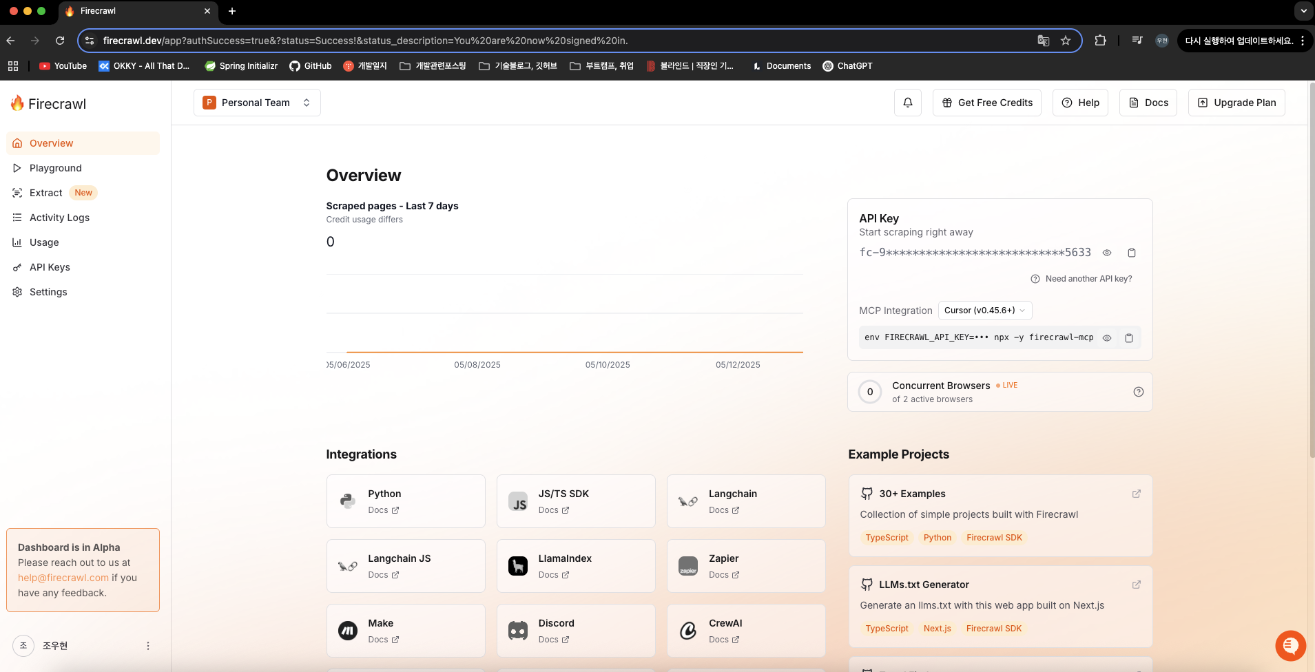Image resolution: width=1315 pixels, height=672 pixels.
Task: Click the Help button
Action: (x=1080, y=103)
